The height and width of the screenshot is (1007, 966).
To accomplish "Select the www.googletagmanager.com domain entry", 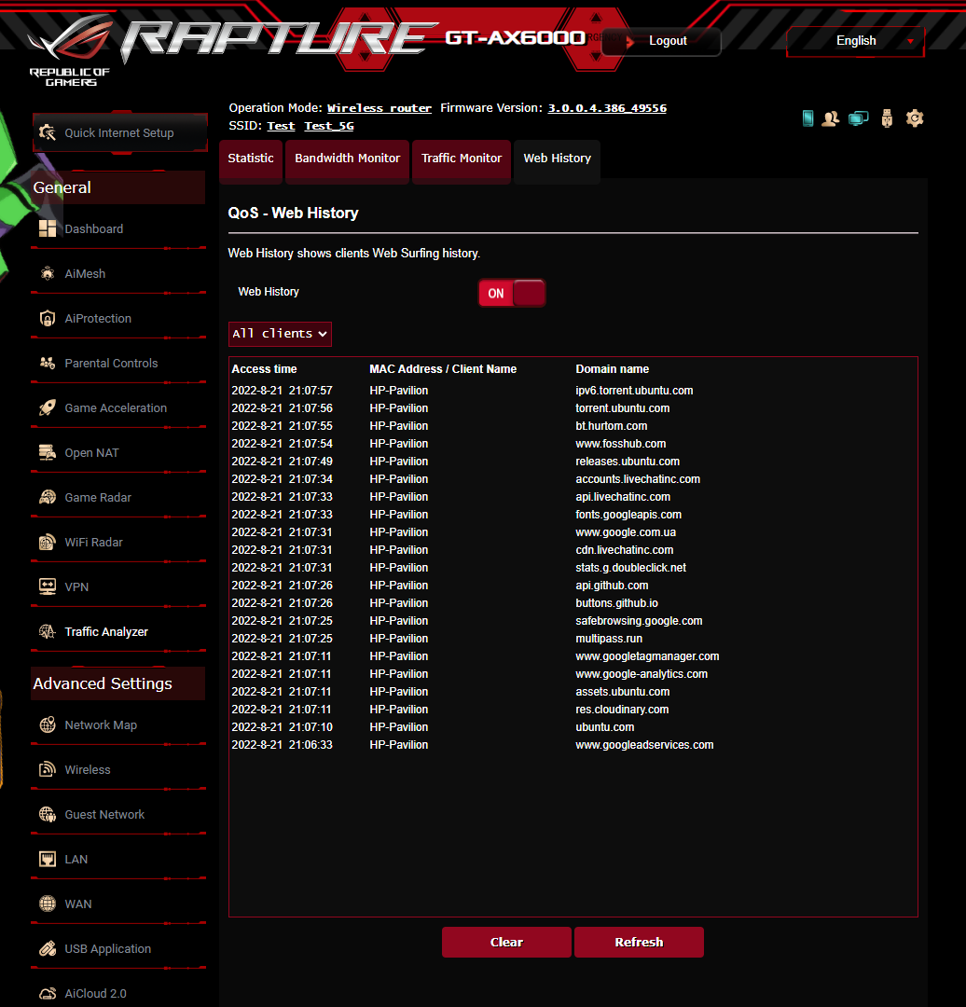I will point(647,656).
